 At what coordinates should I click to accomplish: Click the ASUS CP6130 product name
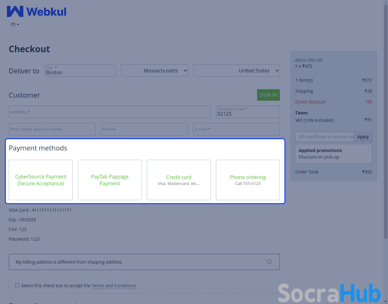(x=308, y=60)
